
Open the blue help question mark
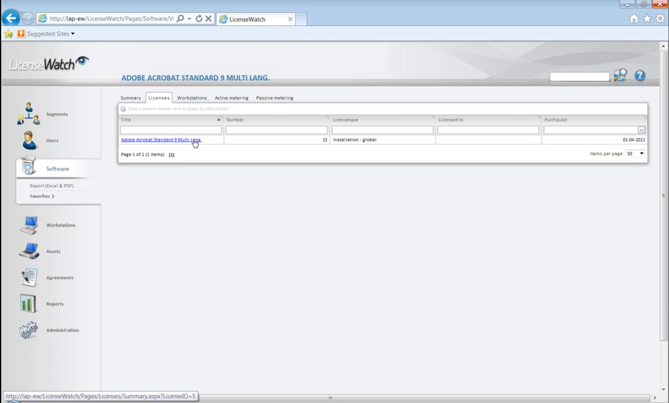(640, 76)
